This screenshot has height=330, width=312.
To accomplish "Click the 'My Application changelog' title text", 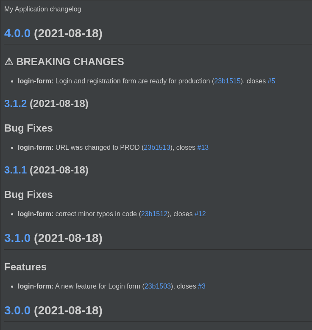I will [42, 9].
